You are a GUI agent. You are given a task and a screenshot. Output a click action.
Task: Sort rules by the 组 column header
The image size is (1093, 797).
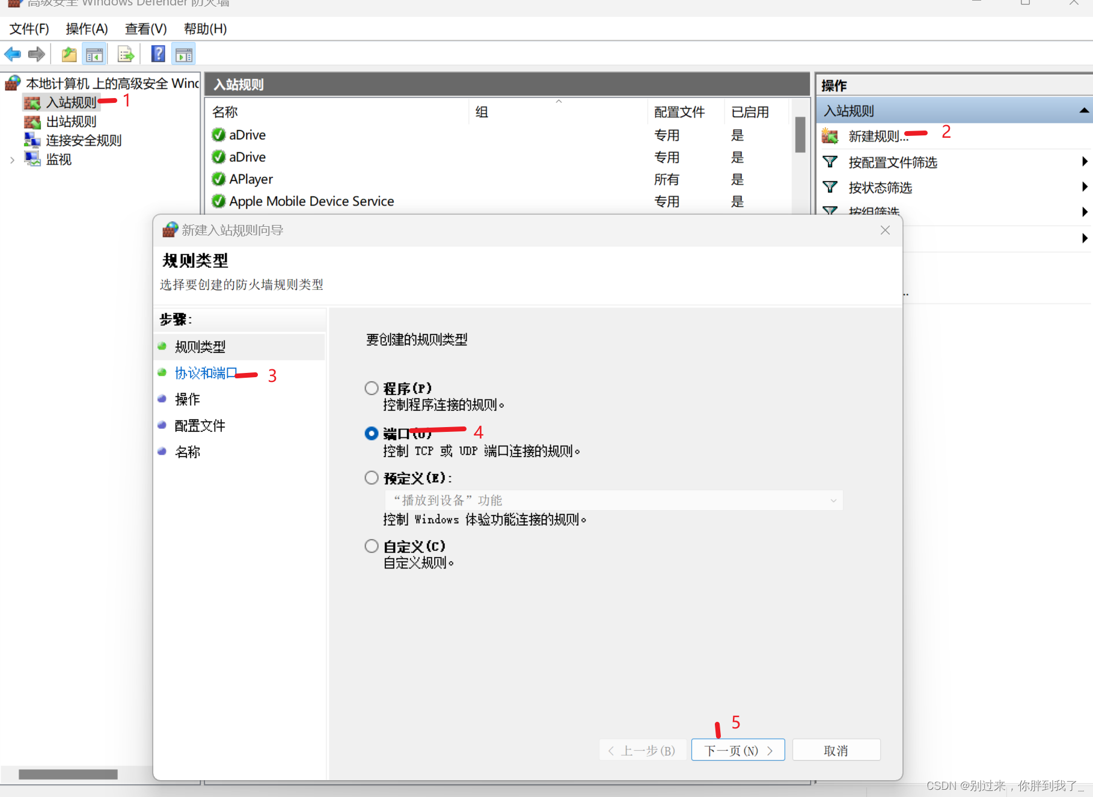click(559, 112)
